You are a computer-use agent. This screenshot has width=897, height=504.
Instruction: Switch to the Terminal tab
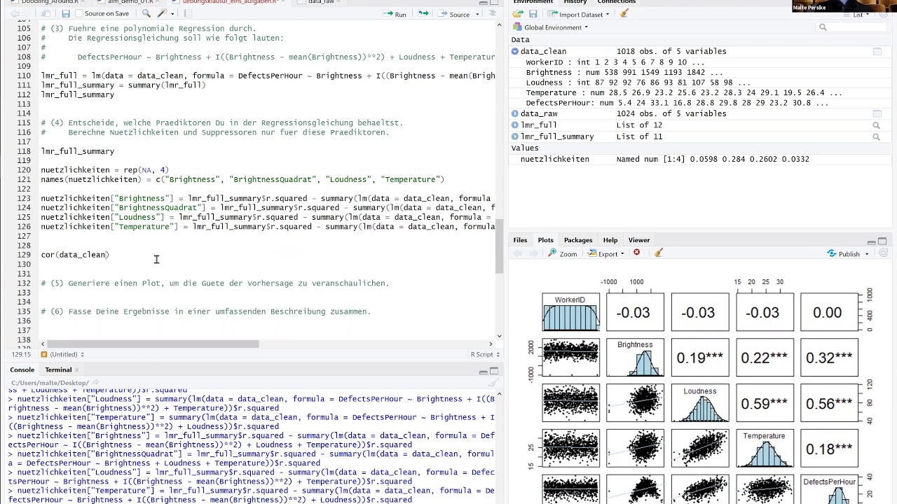(x=58, y=370)
